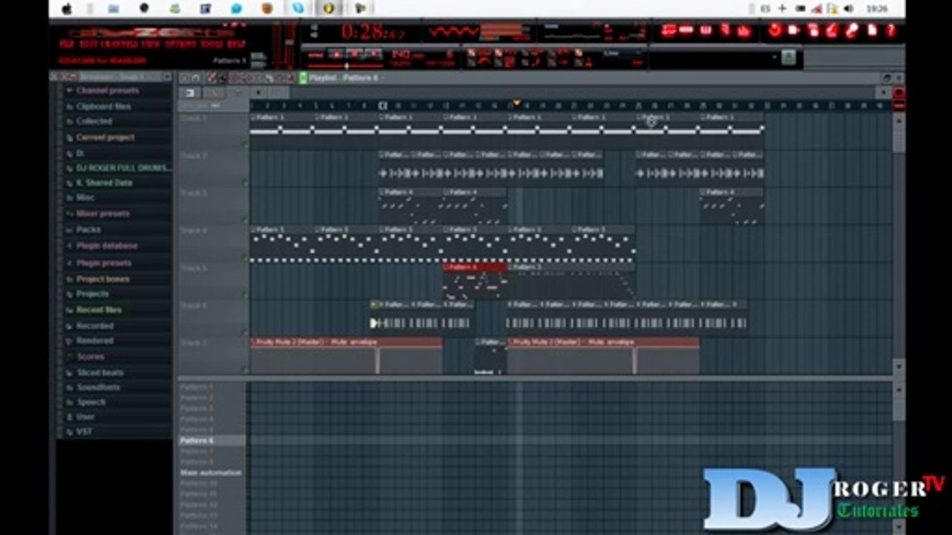Select Main automation in the pattern list
This screenshot has width=952, height=535.
[x=212, y=473]
